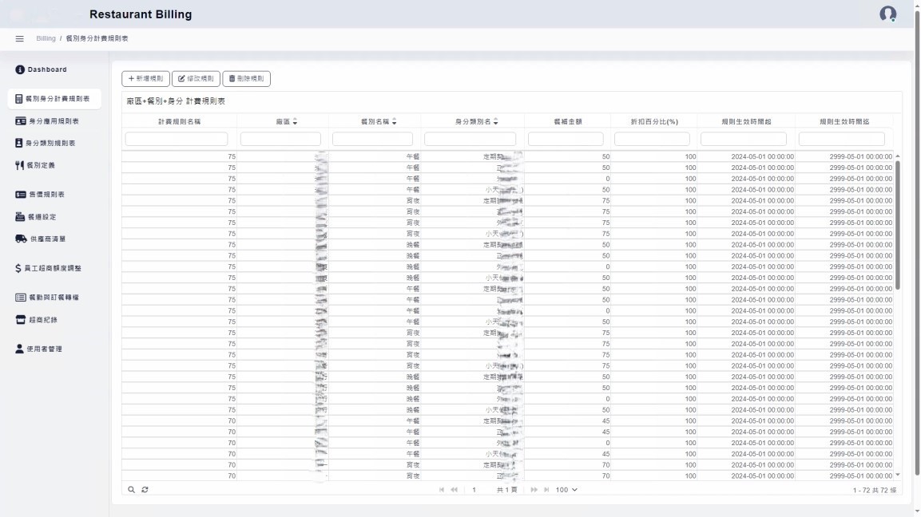Go to 供應商清單 truck menu item
921x517 pixels.
[x=47, y=239]
